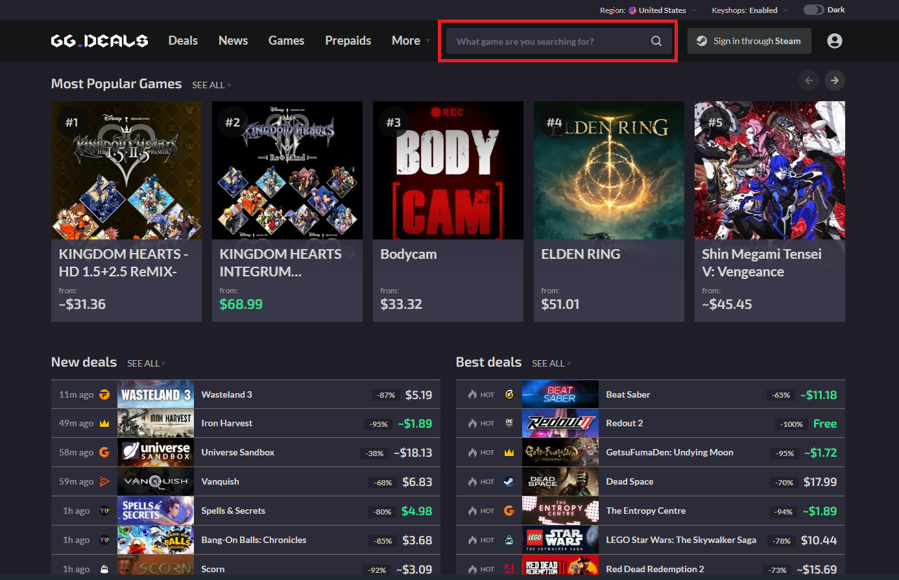899x580 pixels.
Task: Focus the game search input field
Action: 559,41
